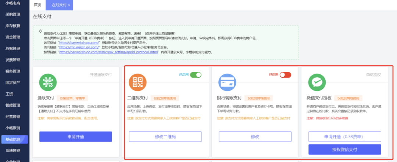
Task: Switch to the 首页 tab
Action: tap(37, 5)
